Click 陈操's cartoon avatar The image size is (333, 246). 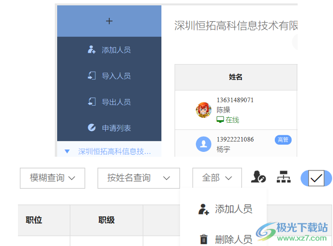pos(204,110)
